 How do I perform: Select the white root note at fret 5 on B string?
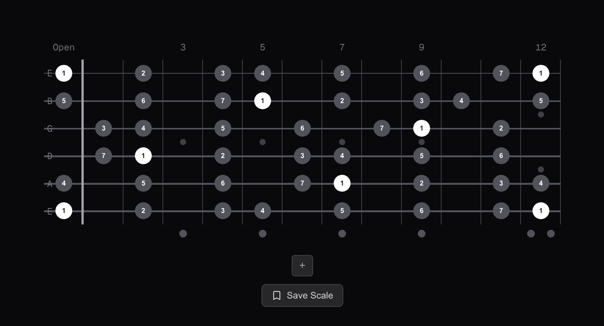pos(262,101)
